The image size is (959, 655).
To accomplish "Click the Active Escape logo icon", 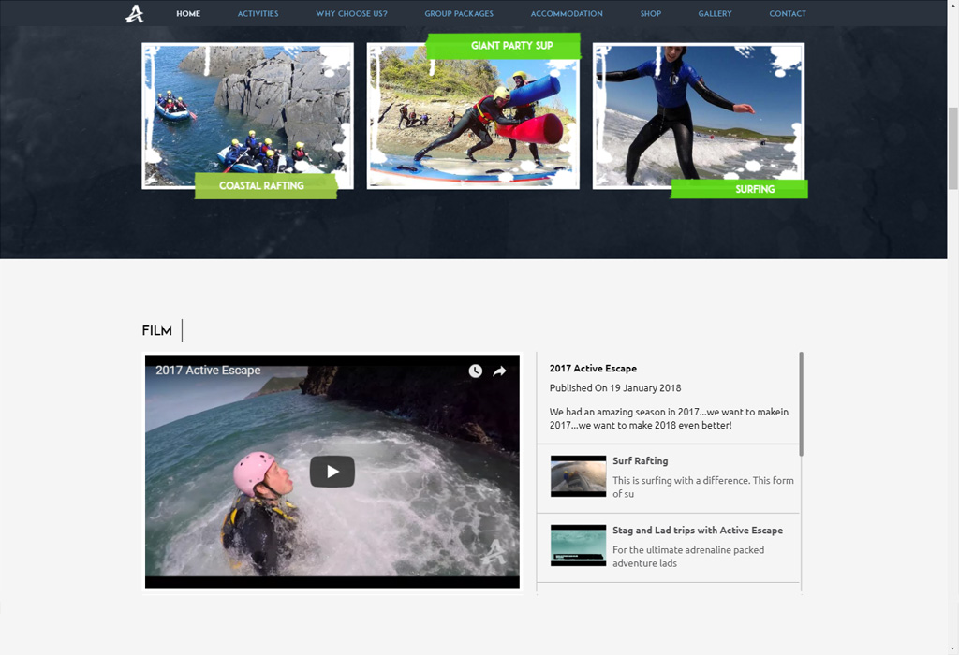I will [x=135, y=13].
